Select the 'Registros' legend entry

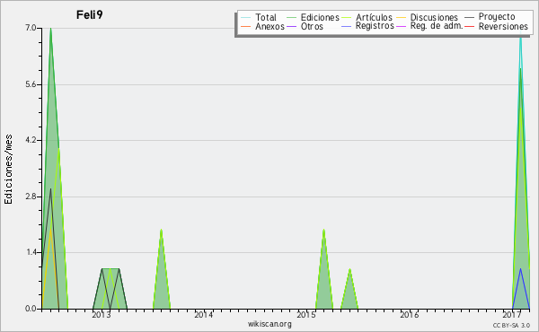click(367, 26)
